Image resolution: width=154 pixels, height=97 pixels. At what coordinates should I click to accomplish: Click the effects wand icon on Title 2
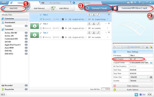click(98, 24)
